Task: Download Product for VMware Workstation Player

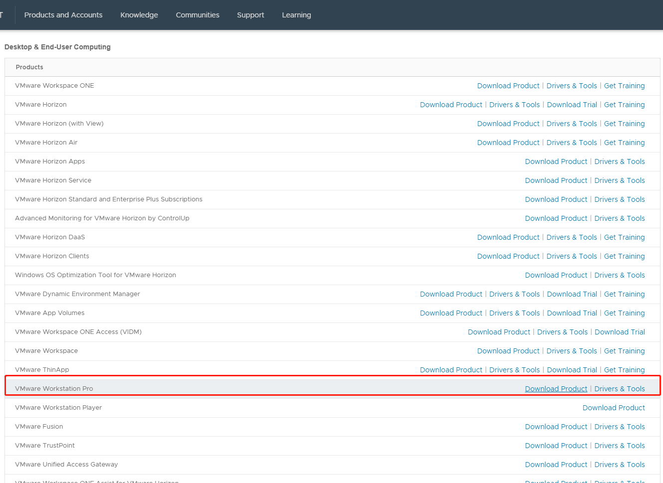Action: 614,408
